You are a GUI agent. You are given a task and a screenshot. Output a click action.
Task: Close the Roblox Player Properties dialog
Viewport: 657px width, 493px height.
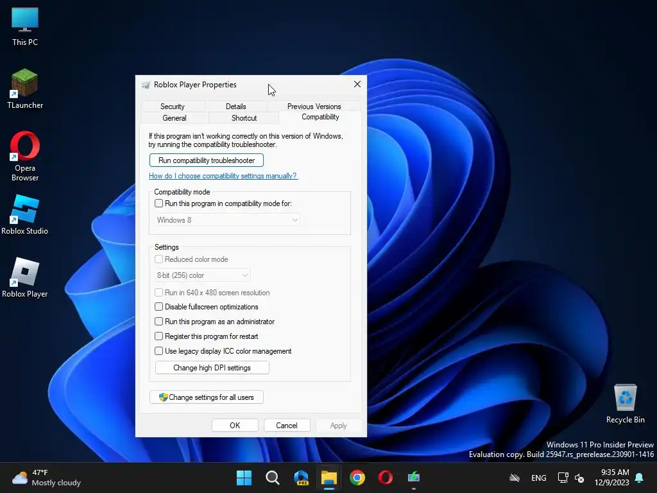(357, 84)
